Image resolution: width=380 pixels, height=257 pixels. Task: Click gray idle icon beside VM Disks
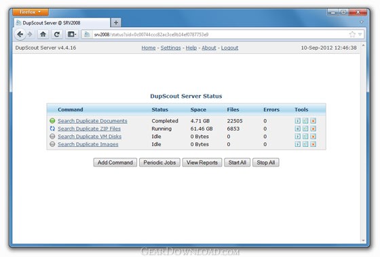52,136
